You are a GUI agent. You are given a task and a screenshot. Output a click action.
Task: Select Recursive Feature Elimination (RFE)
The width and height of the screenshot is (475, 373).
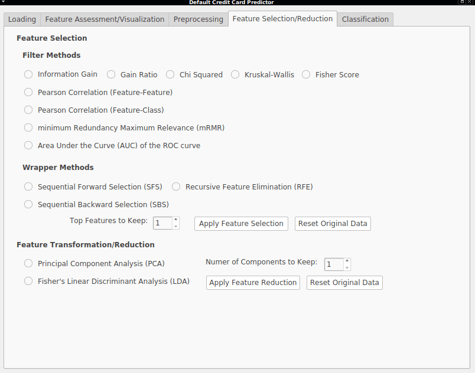pyautogui.click(x=242, y=186)
